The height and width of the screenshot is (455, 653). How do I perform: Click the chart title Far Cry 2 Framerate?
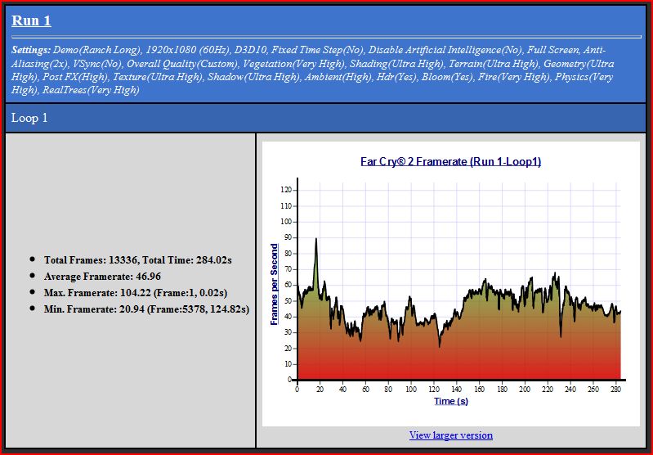450,162
